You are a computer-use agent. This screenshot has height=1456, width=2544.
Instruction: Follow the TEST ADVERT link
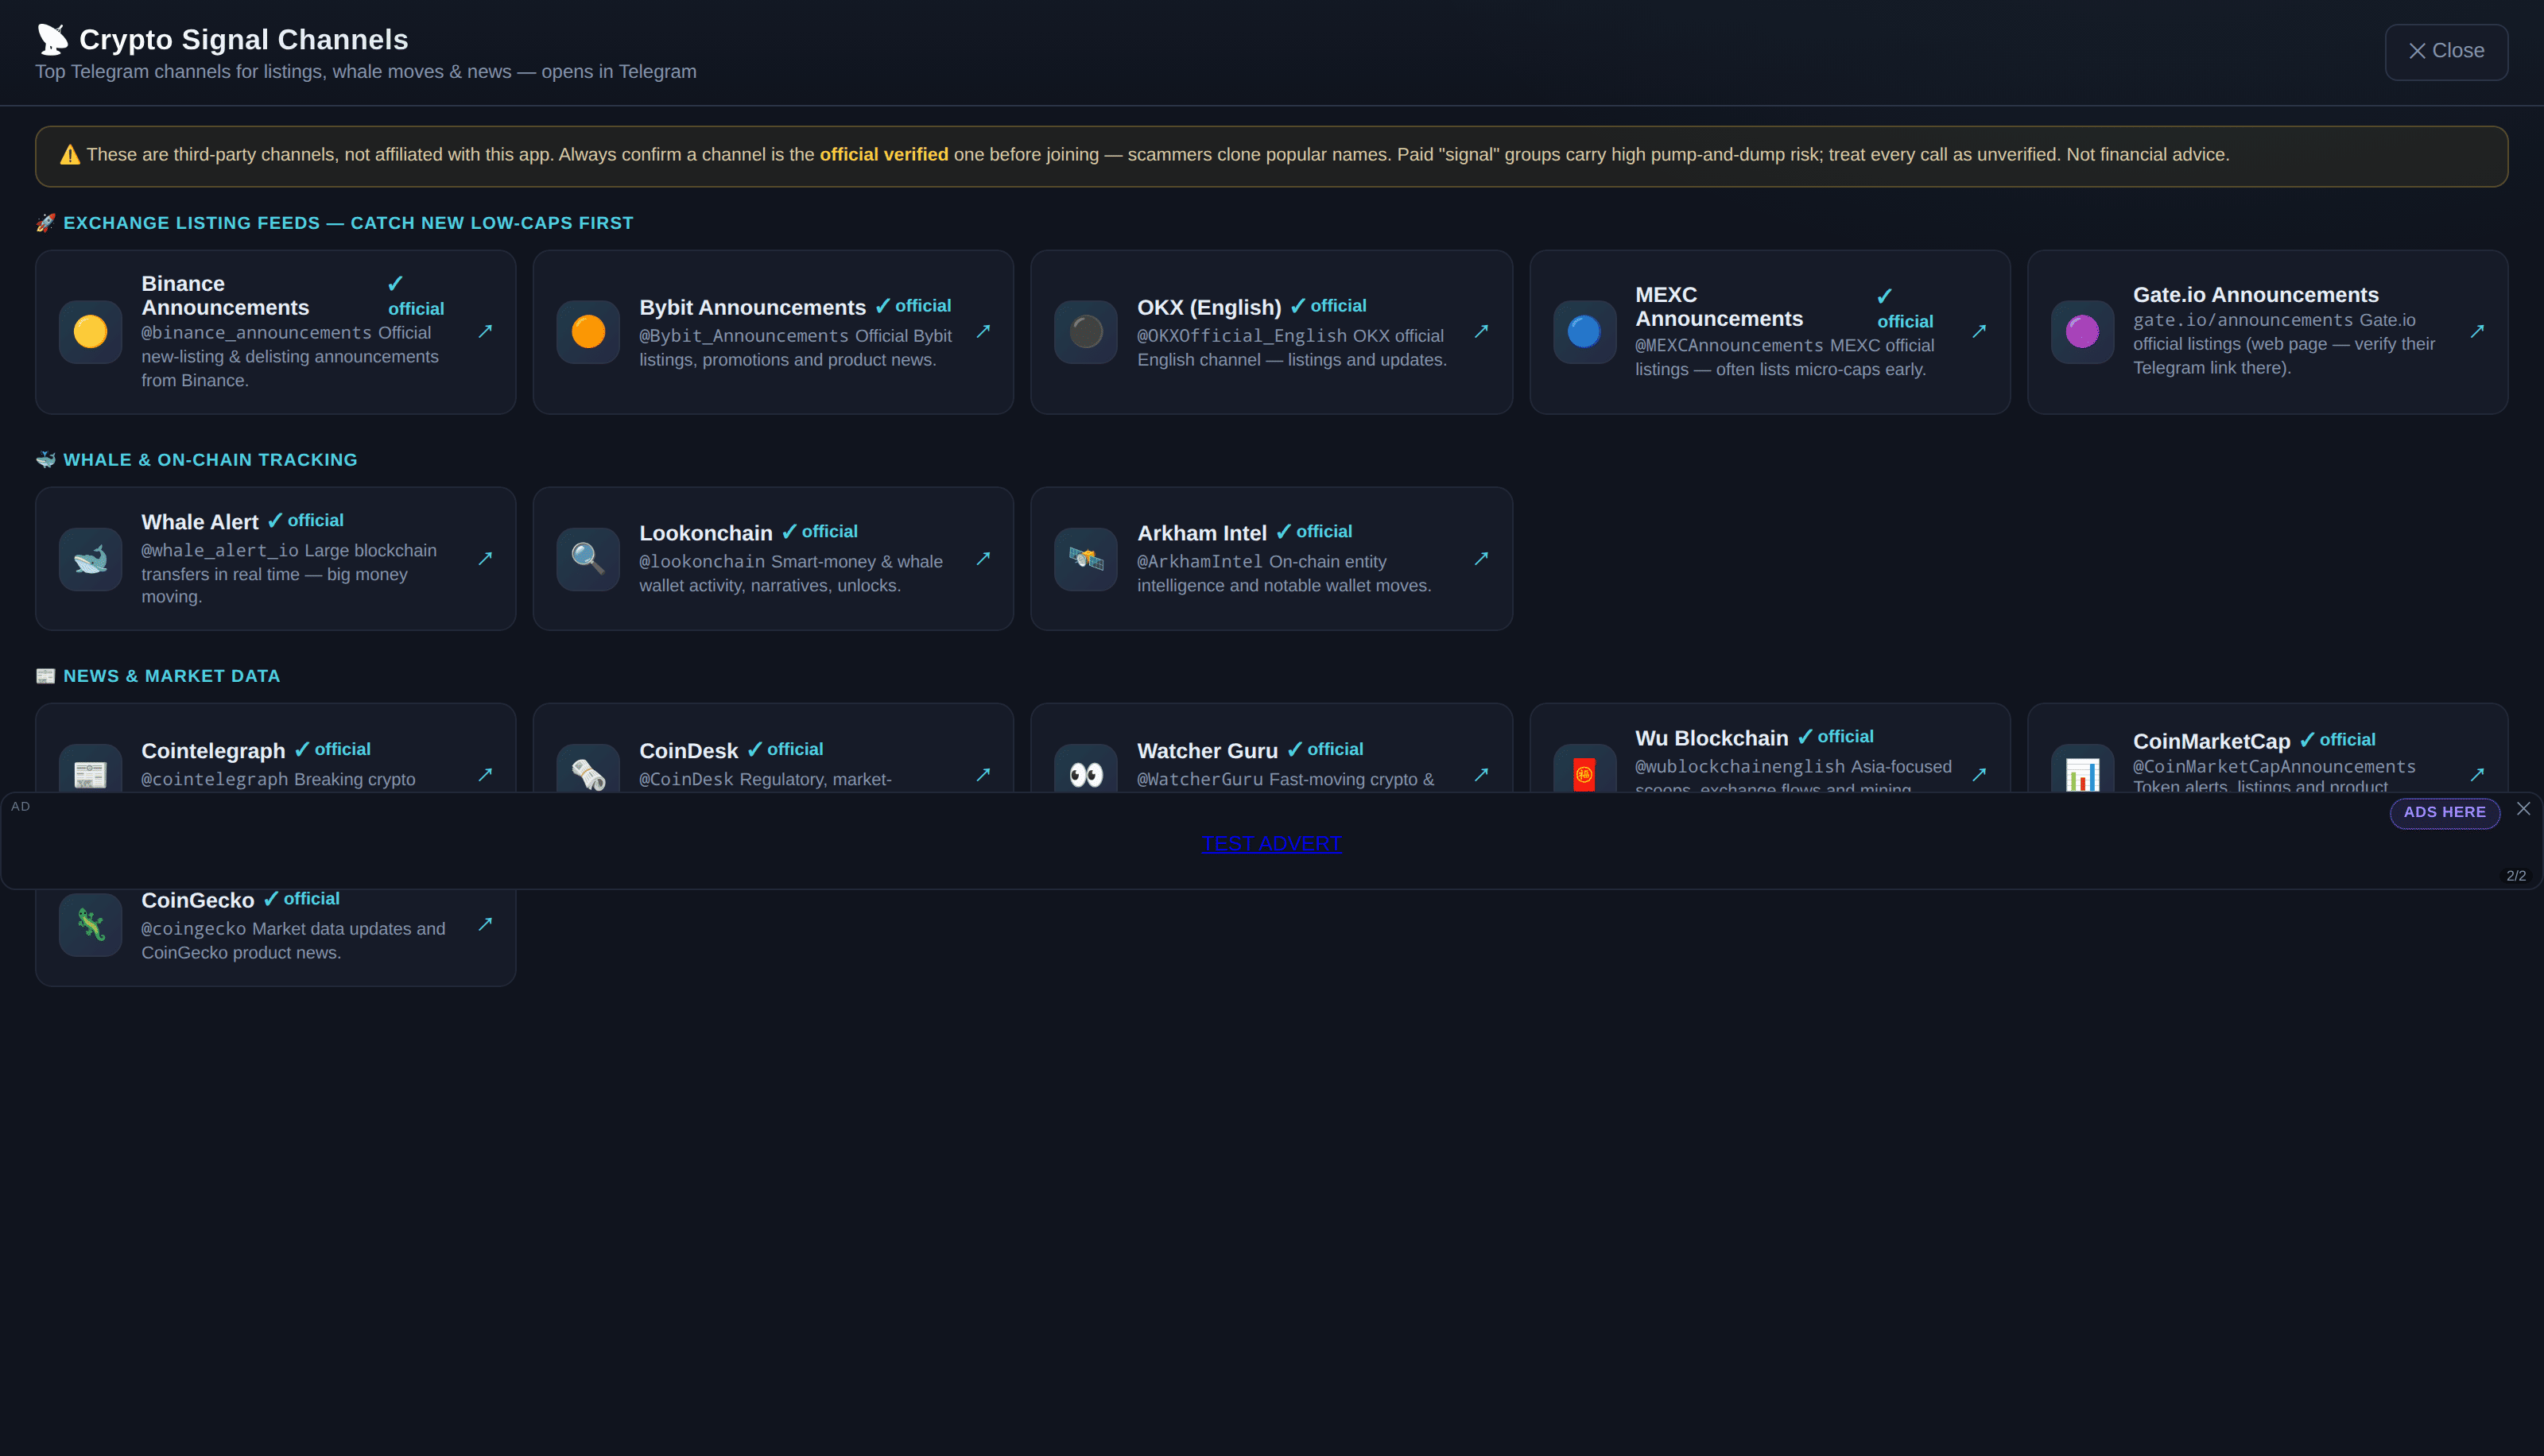tap(1271, 843)
